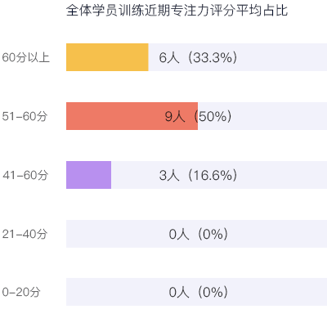Image resolution: width=327 pixels, height=327 pixels.
Task: Select the 60分以上 category label
Action: [25, 57]
